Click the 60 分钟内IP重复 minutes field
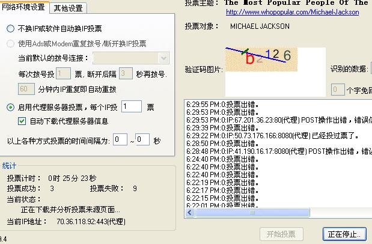The width and height of the screenshot is (372, 244). coord(26,89)
